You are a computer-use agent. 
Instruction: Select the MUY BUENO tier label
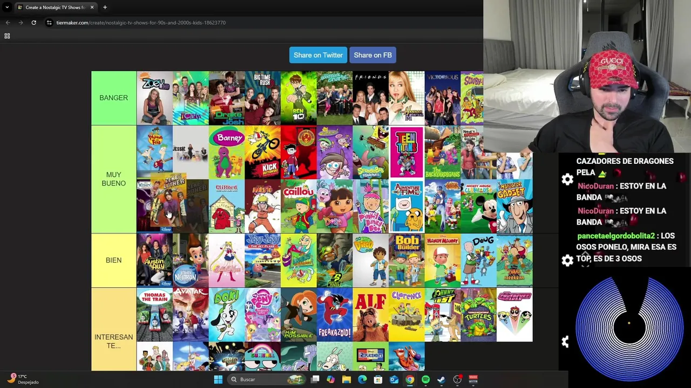click(113, 179)
